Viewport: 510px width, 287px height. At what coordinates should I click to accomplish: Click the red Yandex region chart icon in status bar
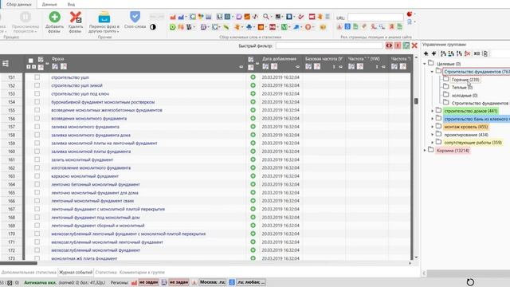134,282
